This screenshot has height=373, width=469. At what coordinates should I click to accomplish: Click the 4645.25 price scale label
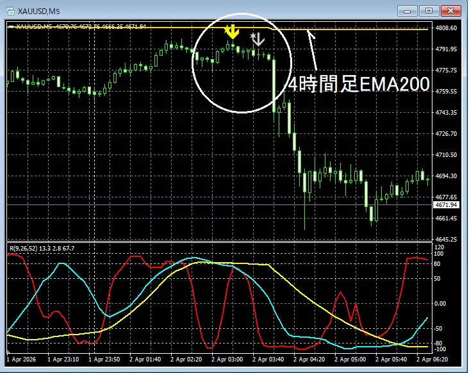pos(446,239)
